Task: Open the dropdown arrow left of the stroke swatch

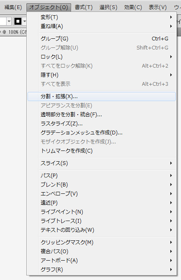Action: (9, 21)
